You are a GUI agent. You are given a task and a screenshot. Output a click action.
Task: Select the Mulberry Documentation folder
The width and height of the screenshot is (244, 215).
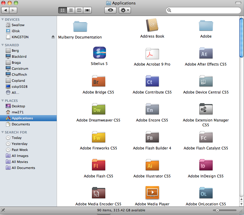coord(80,26)
